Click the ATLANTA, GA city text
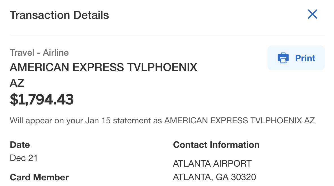The width and height of the screenshot is (334, 186). 201,177
